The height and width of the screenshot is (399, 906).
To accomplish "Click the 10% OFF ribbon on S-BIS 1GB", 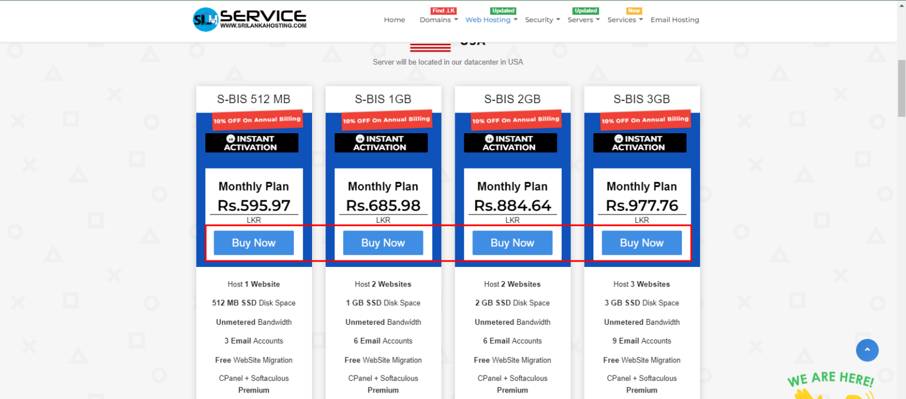I will 386,120.
